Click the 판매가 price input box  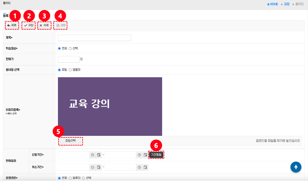click(x=69, y=59)
